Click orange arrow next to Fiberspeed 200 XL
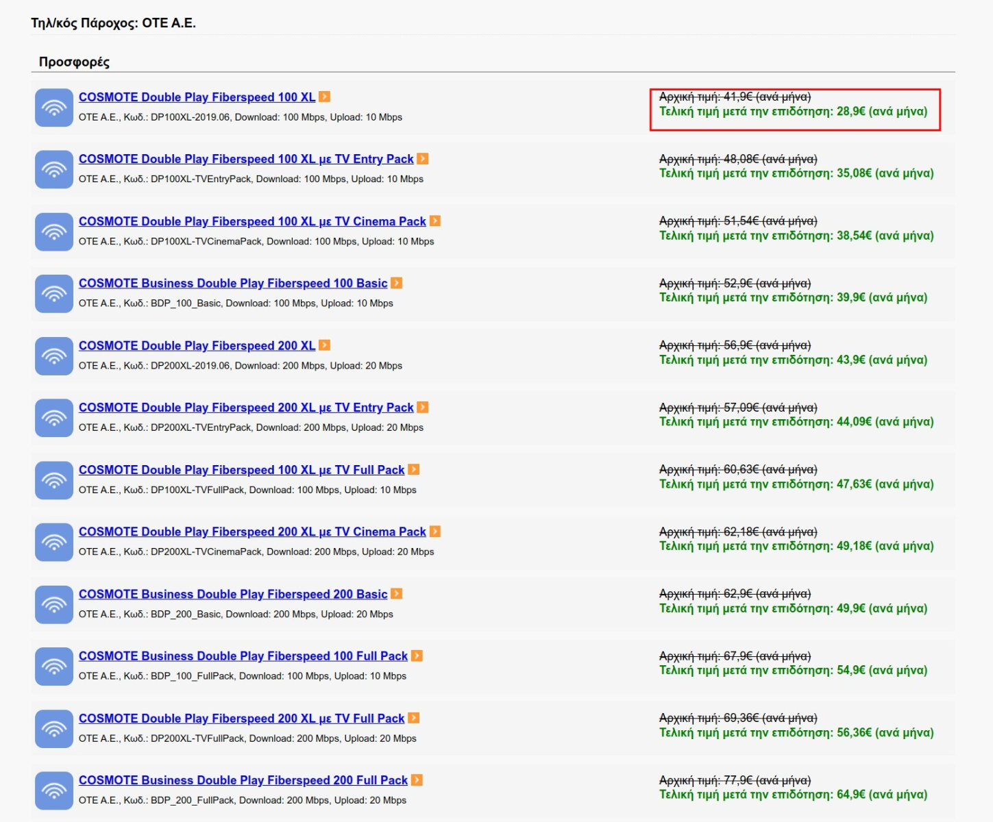 click(x=325, y=345)
